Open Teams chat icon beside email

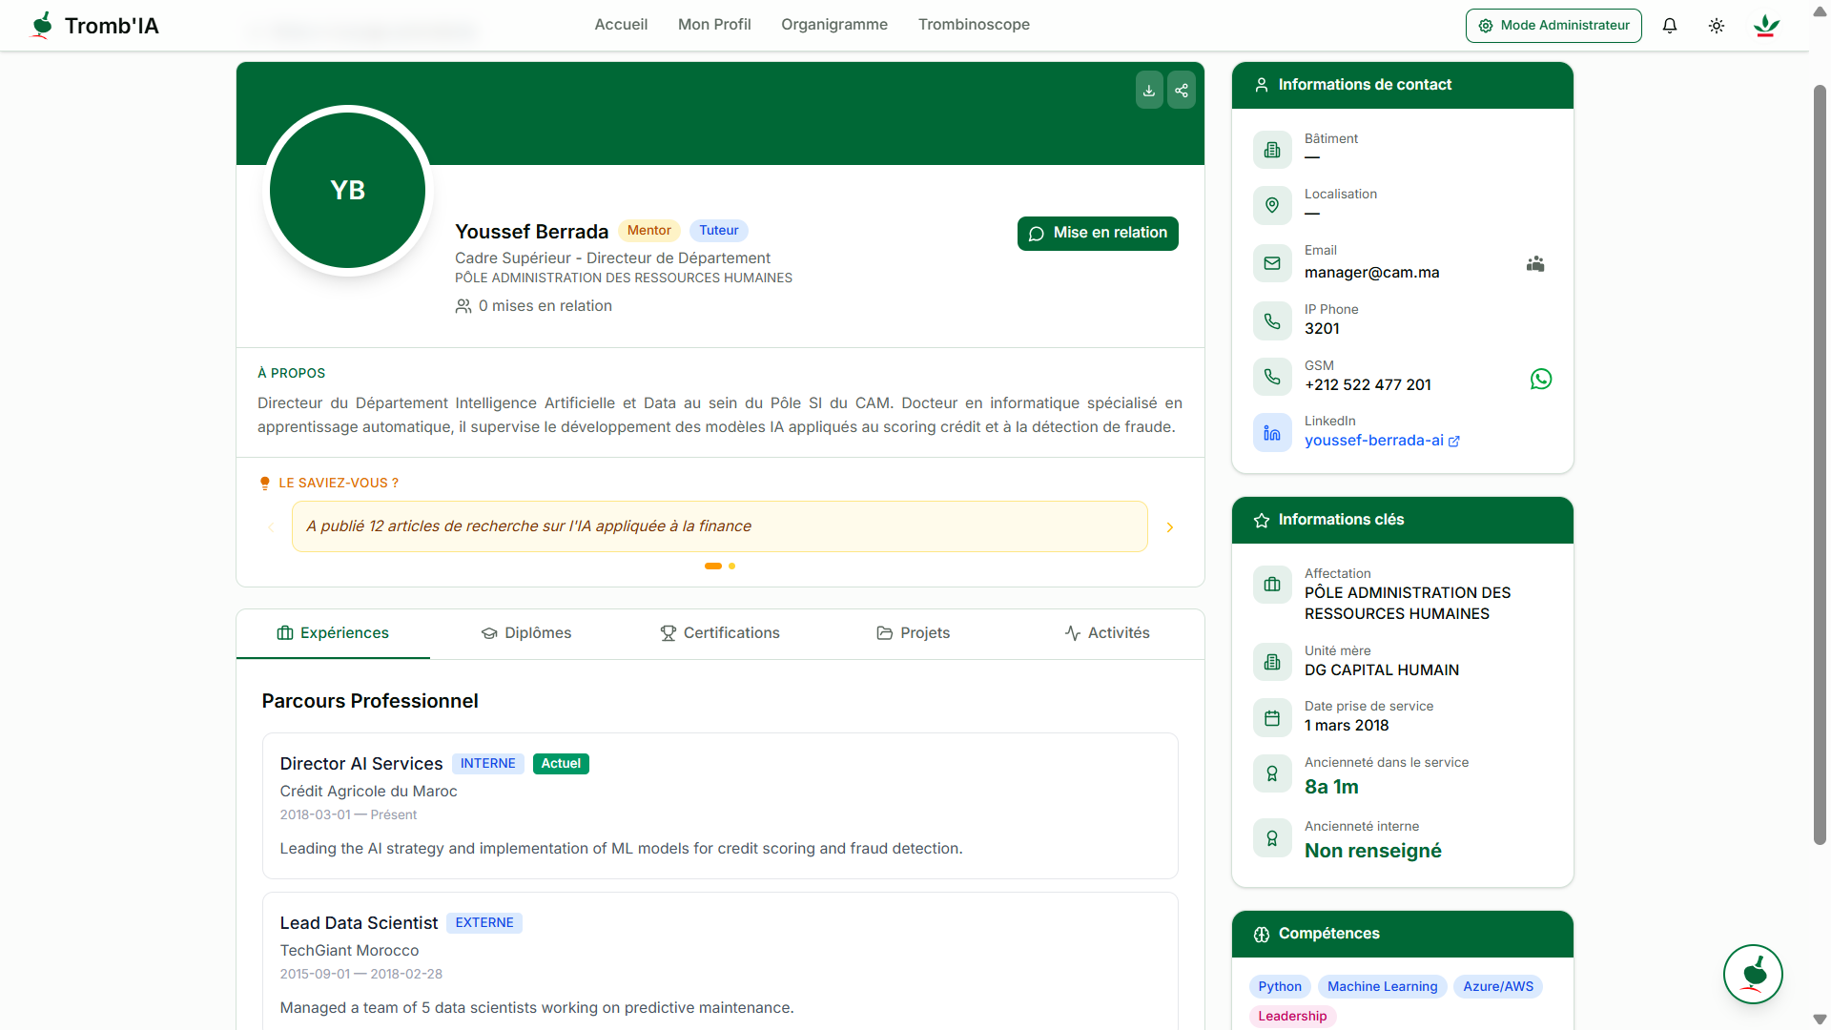coord(1535,264)
